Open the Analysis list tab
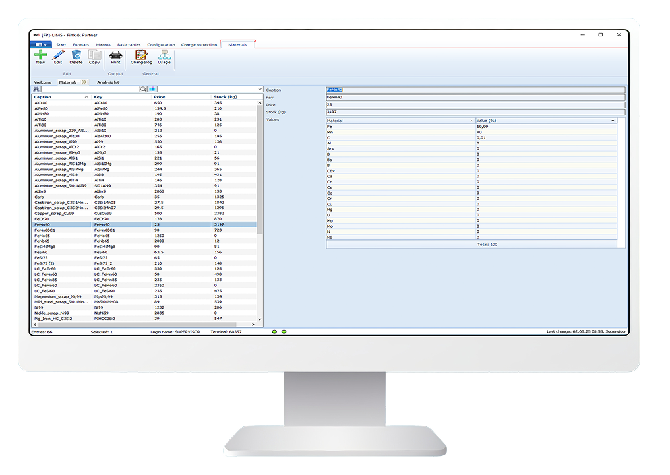670x475 pixels. (108, 82)
